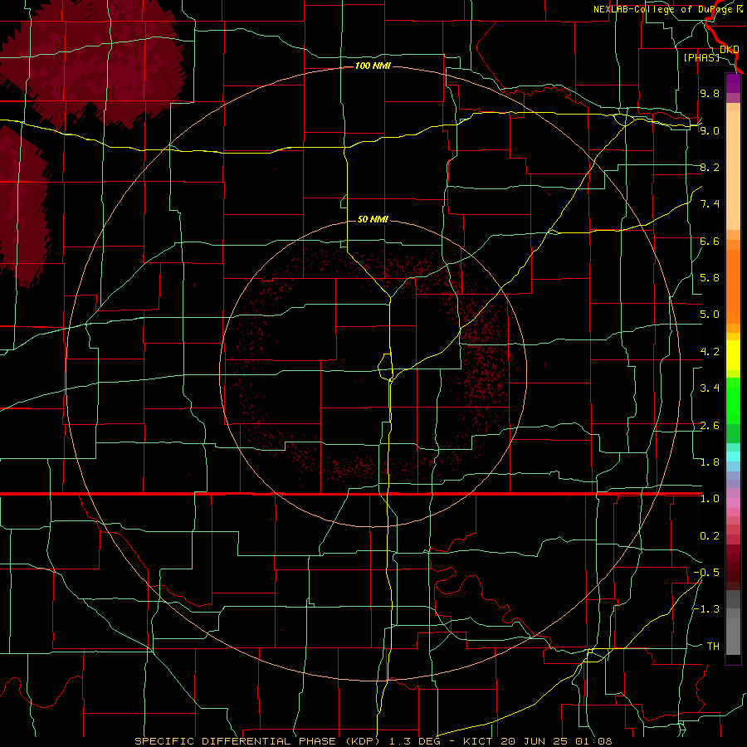747x747 pixels.
Task: Click the '2.6' value on the color scale
Action: point(710,426)
